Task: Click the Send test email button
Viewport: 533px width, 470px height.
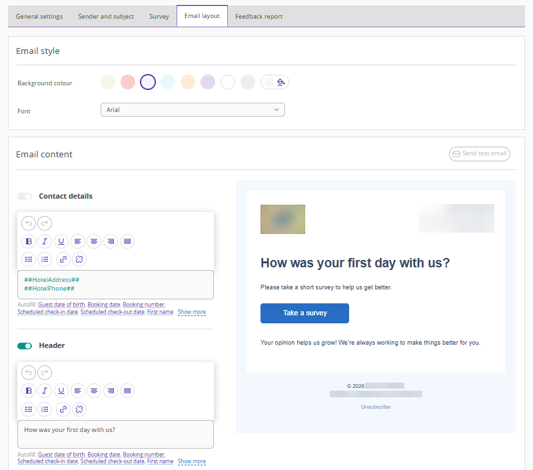Action: coord(479,154)
